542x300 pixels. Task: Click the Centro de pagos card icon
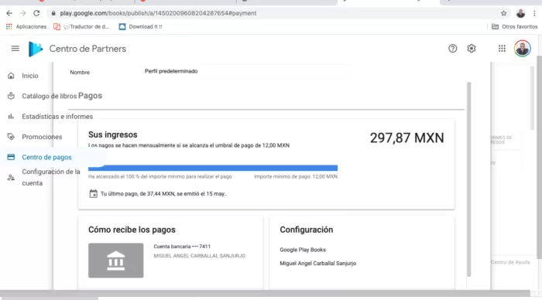(11, 157)
